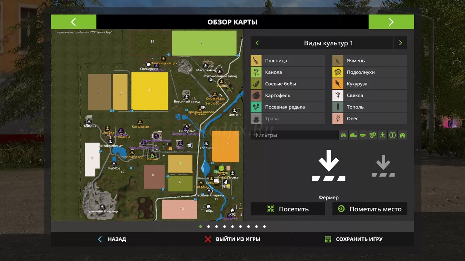Click the Свинарник pig icon on the map
Image resolution: width=465 pixels, height=261 pixels.
pyautogui.click(x=148, y=64)
